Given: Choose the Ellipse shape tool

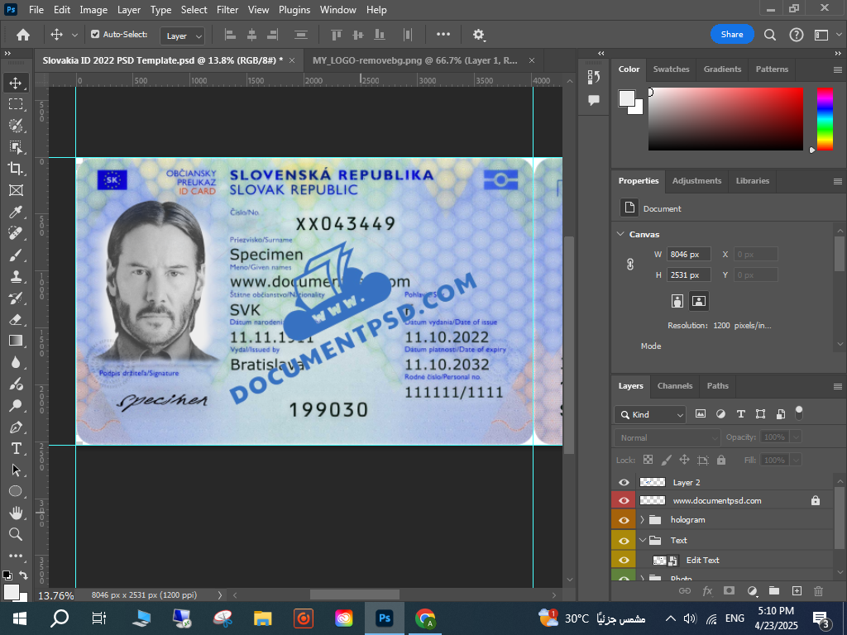Looking at the screenshot, I should pyautogui.click(x=16, y=491).
